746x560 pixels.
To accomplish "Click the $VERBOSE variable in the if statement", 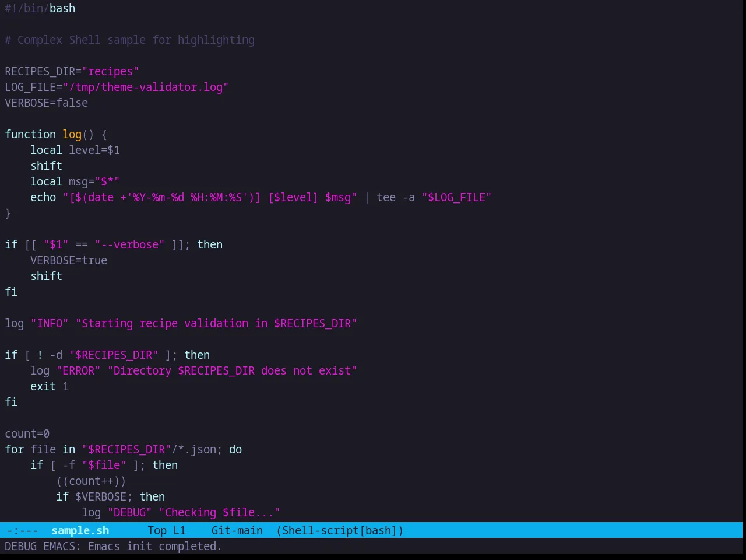I will pos(101,496).
